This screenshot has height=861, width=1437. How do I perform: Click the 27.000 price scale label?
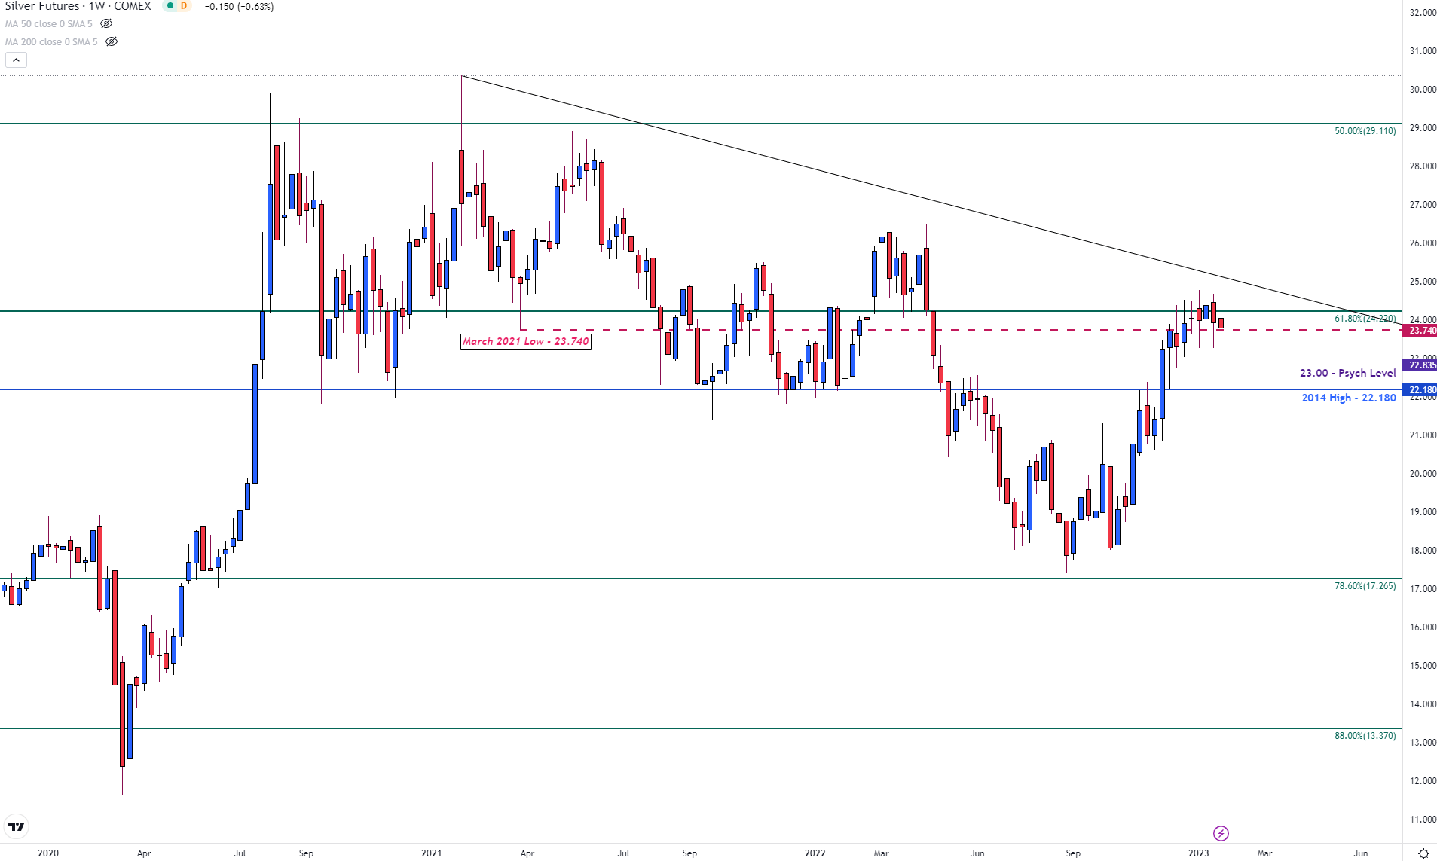point(1423,205)
